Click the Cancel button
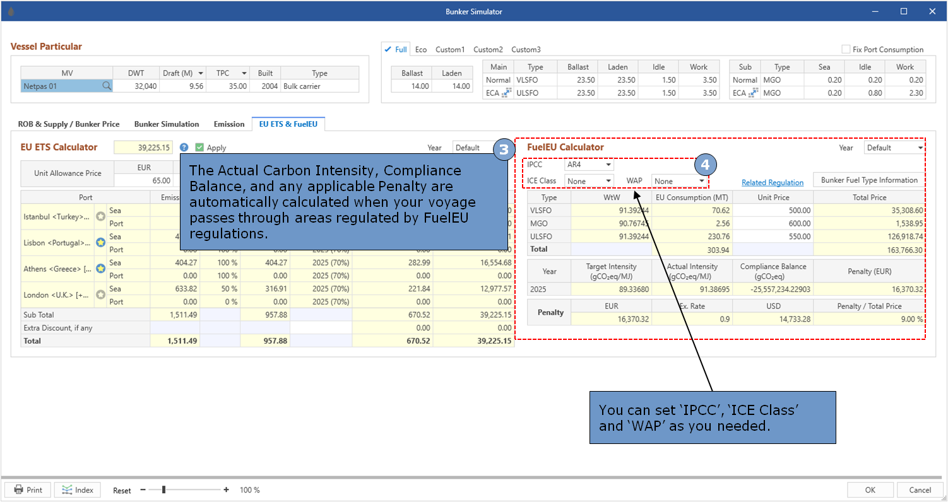This screenshot has height=502, width=948. [920, 490]
